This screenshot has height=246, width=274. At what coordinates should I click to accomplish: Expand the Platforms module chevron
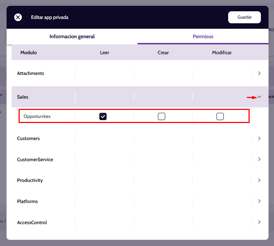[259, 201]
